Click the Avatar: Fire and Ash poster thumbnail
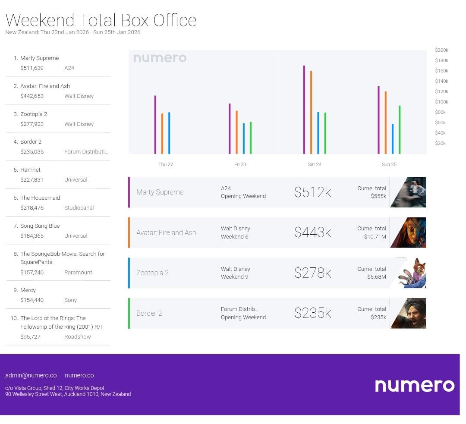The image size is (466, 424). pos(408,232)
